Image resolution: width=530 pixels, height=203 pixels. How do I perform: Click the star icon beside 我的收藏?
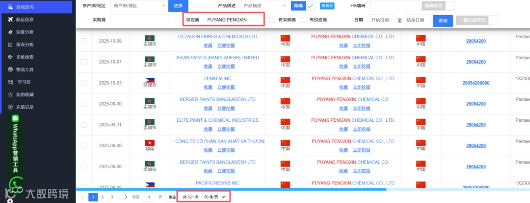[10, 94]
